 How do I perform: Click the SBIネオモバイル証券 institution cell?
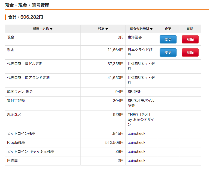[141, 103]
